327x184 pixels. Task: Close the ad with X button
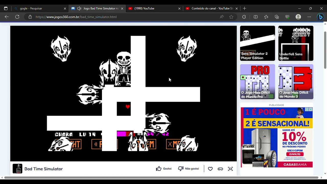(x=310, y=109)
